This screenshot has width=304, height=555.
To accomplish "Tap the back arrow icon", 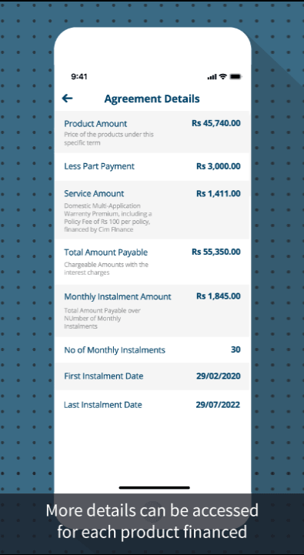I will [x=67, y=99].
